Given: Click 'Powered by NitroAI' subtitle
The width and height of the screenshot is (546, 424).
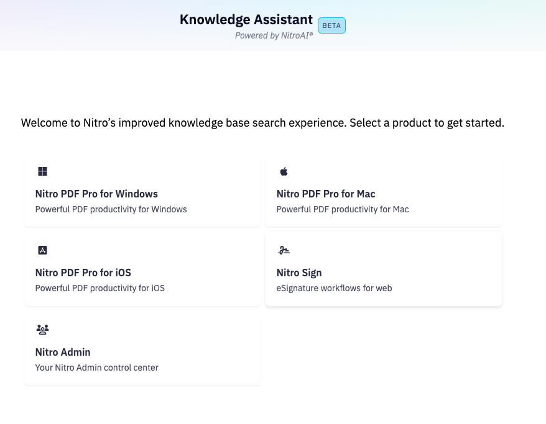Looking at the screenshot, I should (x=274, y=35).
